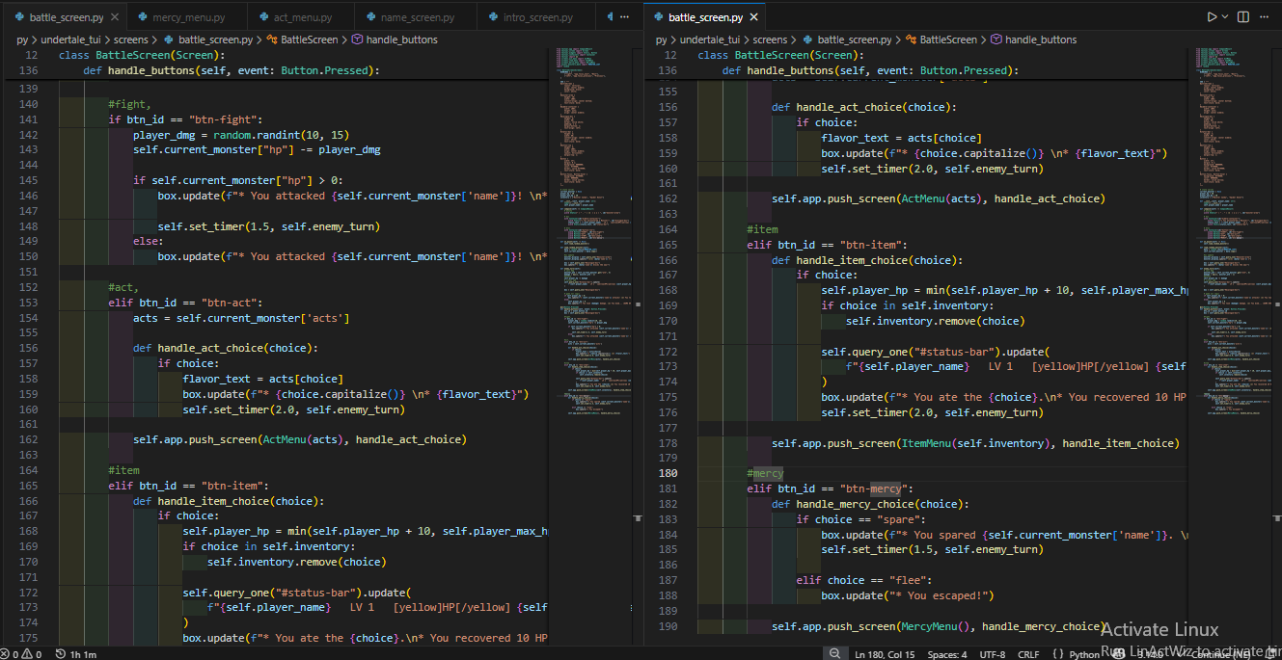Click handle_buttons breadcrumb in right editor
Screen dimensions: 1282x660
[x=1040, y=40]
